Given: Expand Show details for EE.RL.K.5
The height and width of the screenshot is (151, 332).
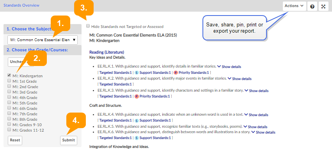Looking at the screenshot, I should pos(256,127).
